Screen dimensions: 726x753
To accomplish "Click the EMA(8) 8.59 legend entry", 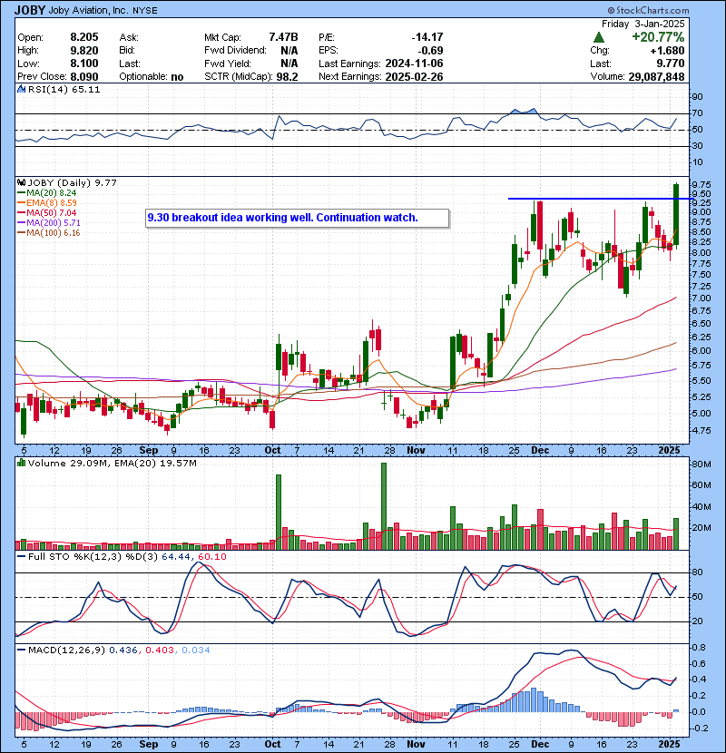I will click(46, 203).
